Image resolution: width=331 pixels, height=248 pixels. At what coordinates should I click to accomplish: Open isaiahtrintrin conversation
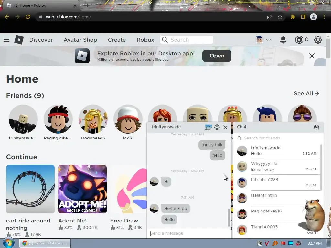(277, 198)
